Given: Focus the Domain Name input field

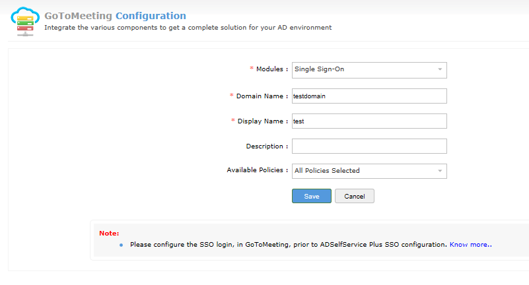Looking at the screenshot, I should pos(369,96).
